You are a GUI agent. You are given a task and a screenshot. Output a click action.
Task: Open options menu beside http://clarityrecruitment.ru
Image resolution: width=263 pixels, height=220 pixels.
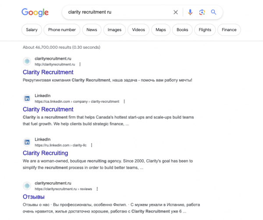(x=80, y=64)
